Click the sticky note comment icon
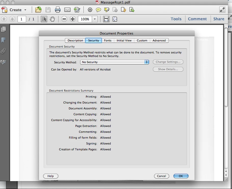The height and width of the screenshot is (189, 232). click(x=98, y=10)
